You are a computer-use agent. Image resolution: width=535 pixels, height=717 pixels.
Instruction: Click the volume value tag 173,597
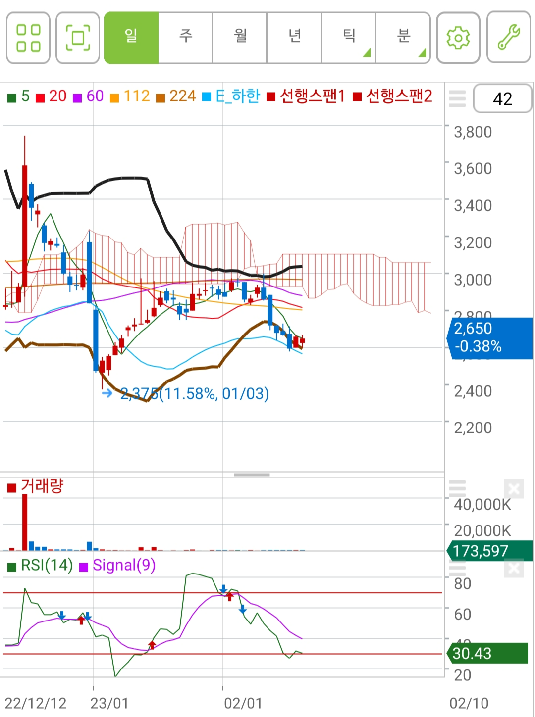point(489,551)
